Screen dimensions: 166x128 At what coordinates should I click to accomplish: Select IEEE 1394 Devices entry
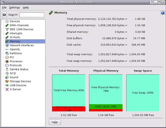(21, 29)
